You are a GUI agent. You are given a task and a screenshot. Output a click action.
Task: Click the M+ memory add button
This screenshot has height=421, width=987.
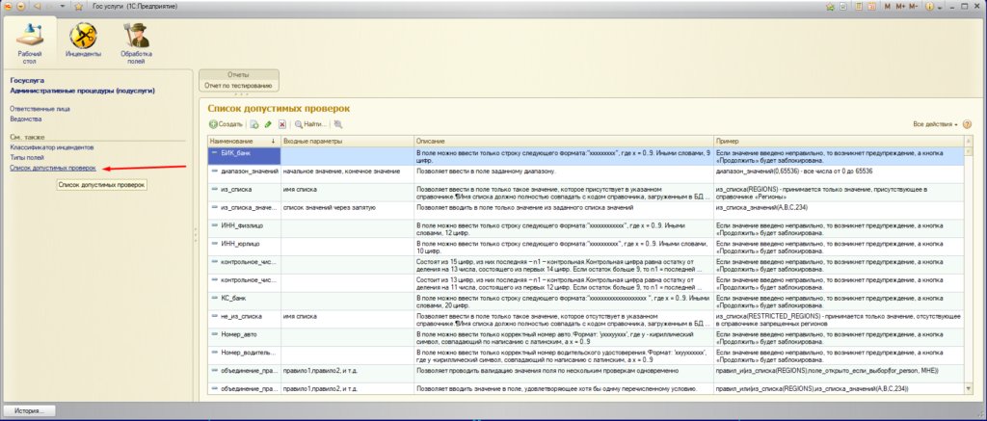pos(900,7)
